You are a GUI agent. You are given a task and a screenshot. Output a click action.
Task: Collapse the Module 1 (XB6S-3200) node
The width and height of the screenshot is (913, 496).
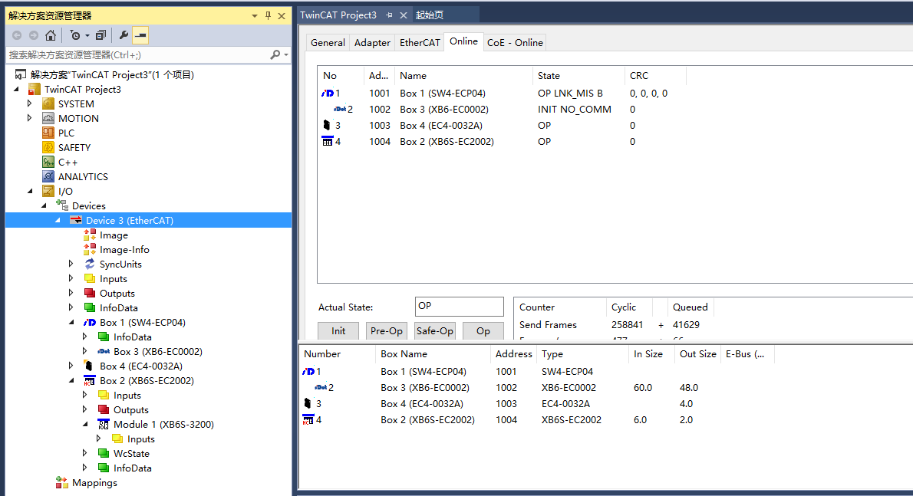coord(86,424)
